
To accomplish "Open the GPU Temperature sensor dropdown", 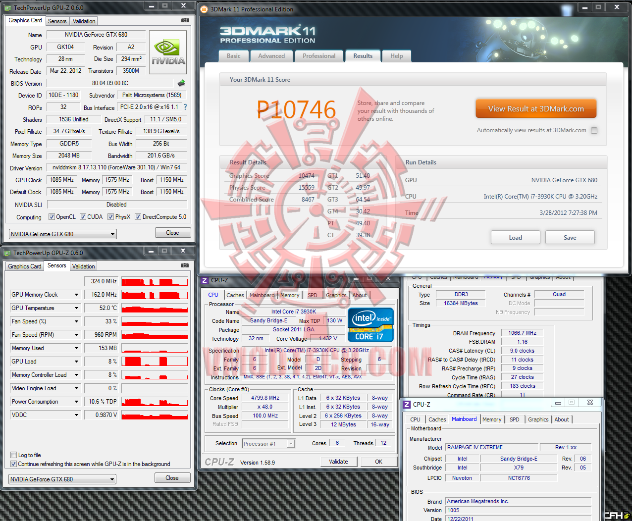I will click(x=77, y=308).
